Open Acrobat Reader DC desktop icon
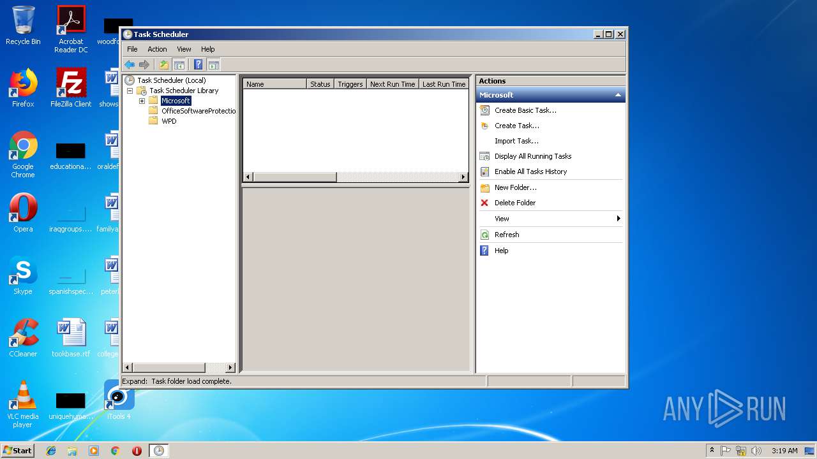This screenshot has height=459, width=817. click(x=71, y=29)
